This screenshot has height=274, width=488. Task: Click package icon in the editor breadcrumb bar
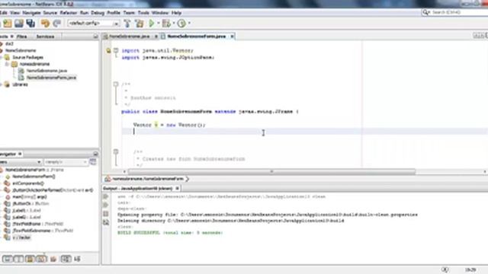point(108,179)
